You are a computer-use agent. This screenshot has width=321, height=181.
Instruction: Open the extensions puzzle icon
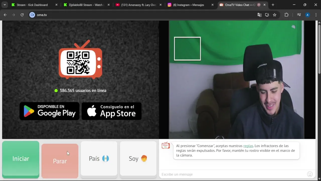286,15
